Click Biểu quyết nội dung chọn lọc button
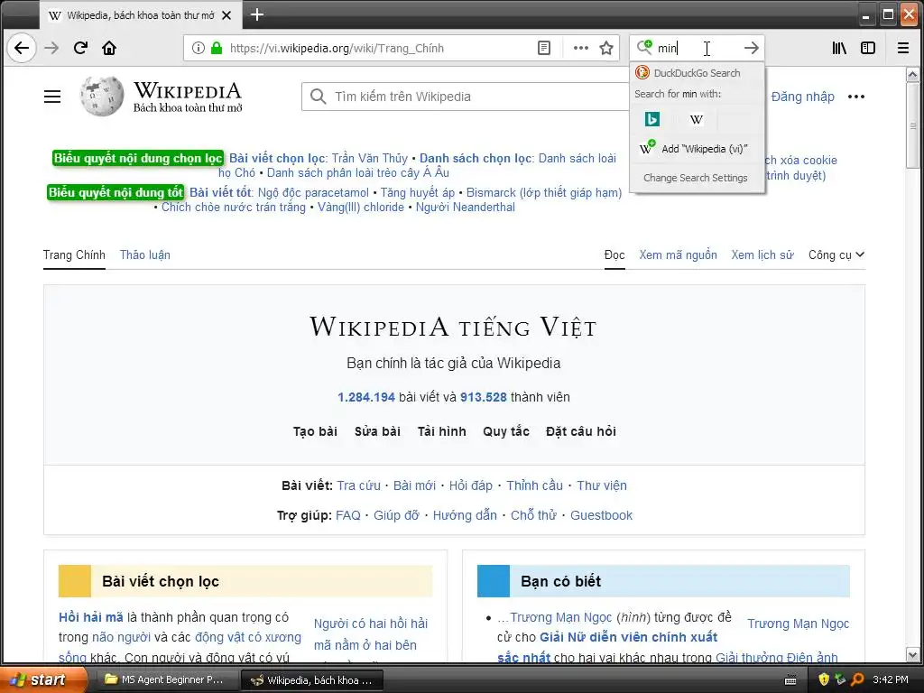Screen dimensions: 924x693 pyautogui.click(x=138, y=158)
